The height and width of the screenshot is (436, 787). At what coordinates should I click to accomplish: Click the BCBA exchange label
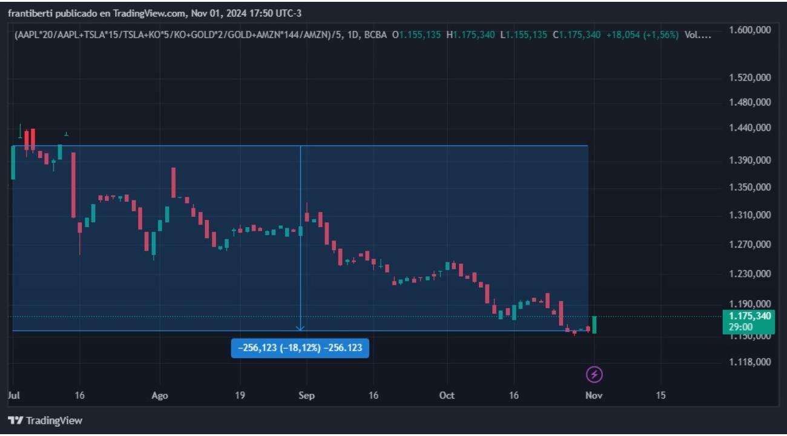pos(375,35)
